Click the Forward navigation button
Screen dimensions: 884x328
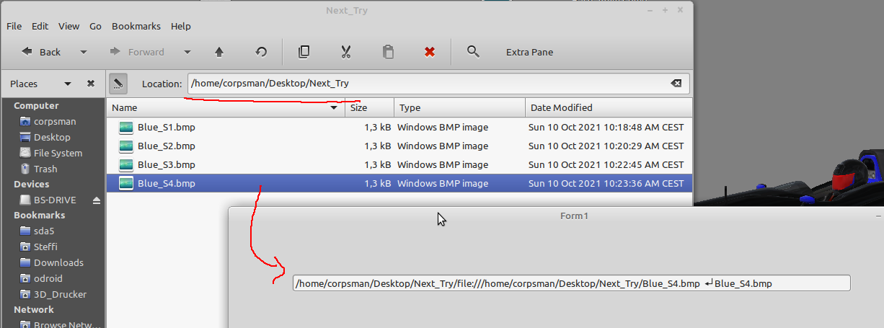pyautogui.click(x=137, y=52)
